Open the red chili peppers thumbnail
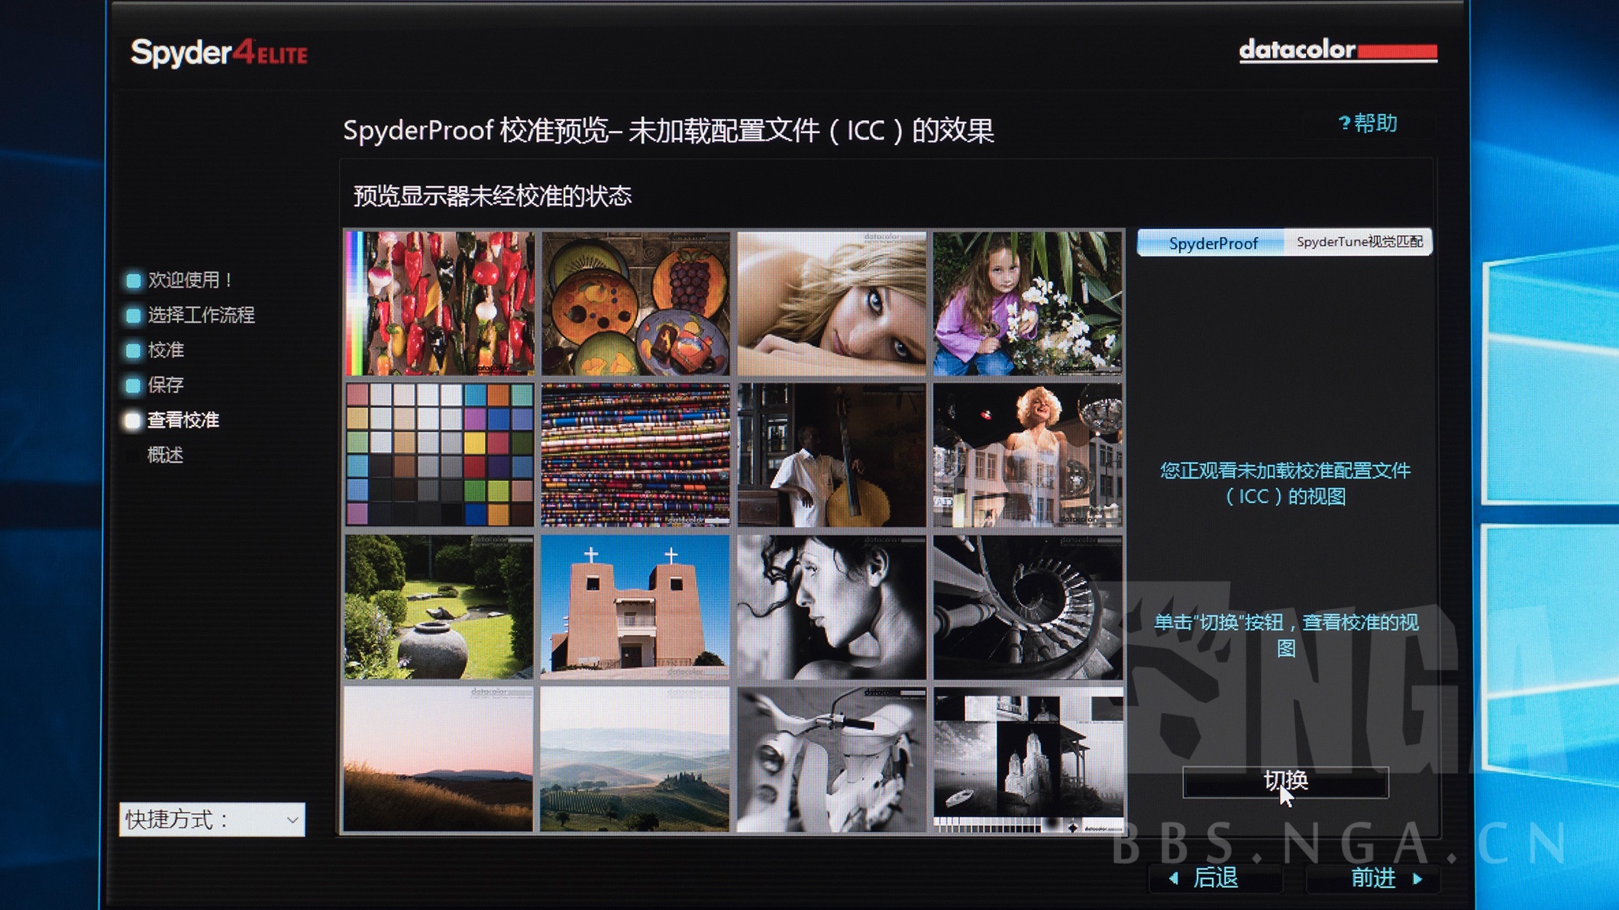The height and width of the screenshot is (910, 1619). coord(439,303)
